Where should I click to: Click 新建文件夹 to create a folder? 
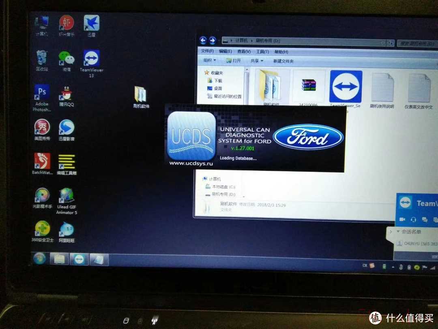click(283, 61)
